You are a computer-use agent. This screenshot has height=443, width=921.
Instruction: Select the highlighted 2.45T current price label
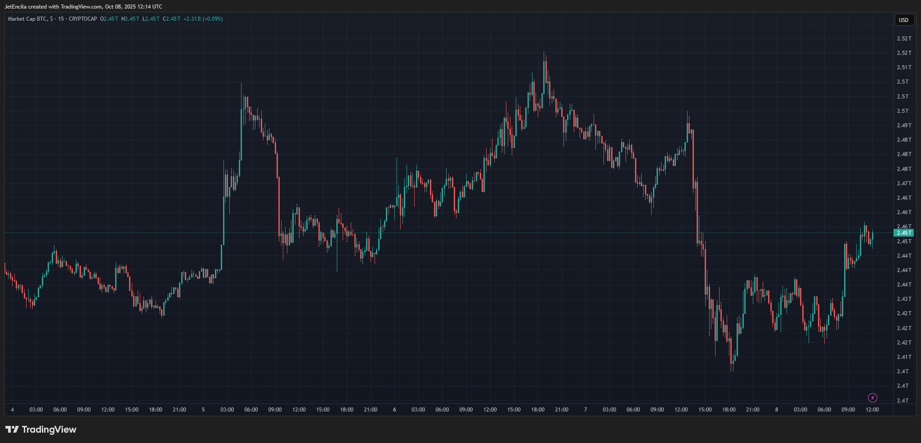[903, 233]
